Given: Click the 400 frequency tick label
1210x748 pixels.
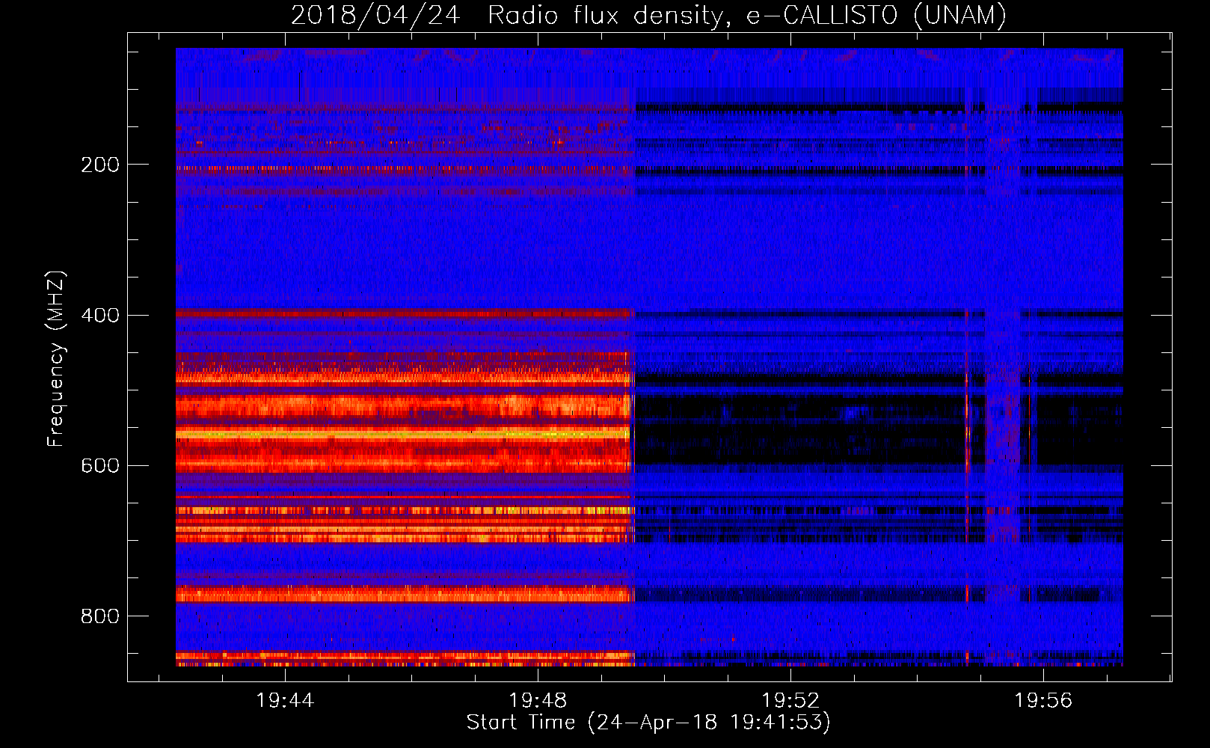Looking at the screenshot, I should pos(100,315).
